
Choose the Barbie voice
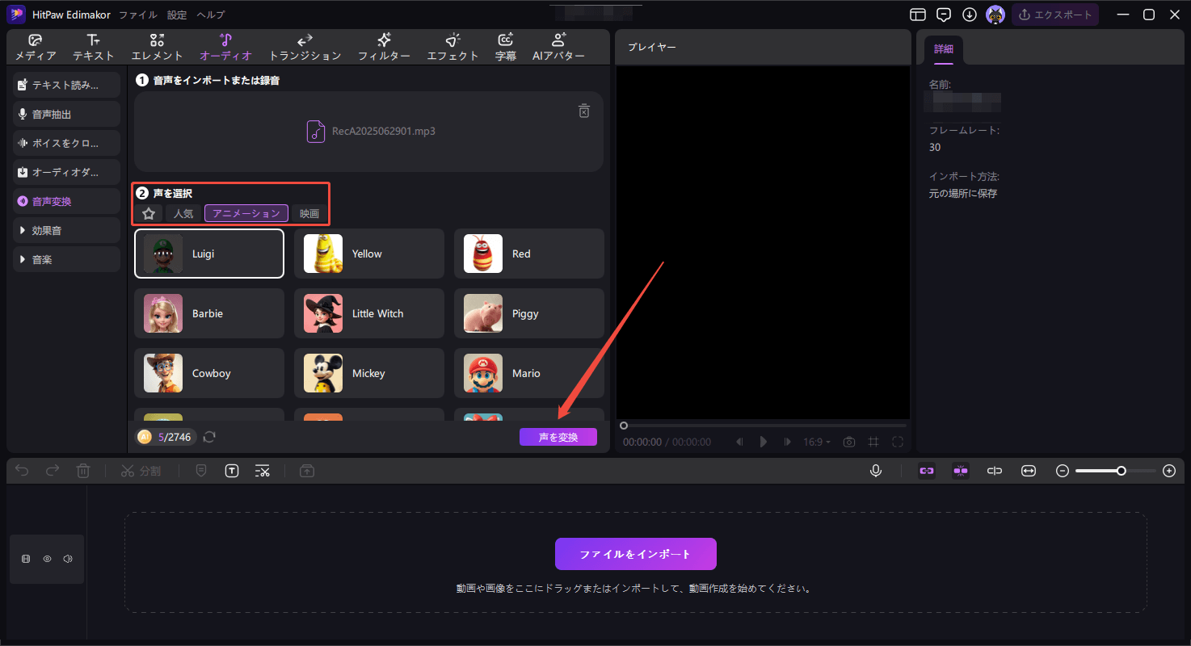tap(209, 313)
